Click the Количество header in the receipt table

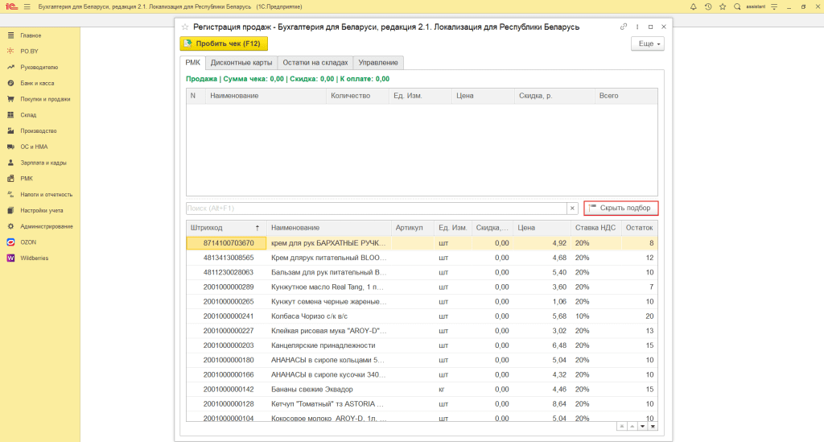357,96
